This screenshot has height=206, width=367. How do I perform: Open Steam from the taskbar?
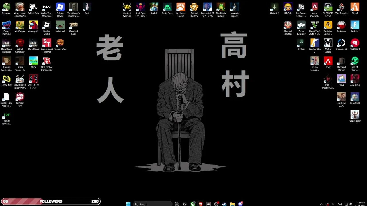pyautogui.click(x=224, y=204)
